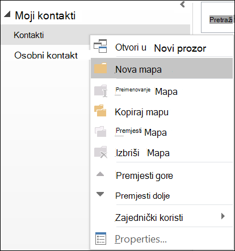Collapse the folder pane with the chevron
Viewport: 235px width, 251px height.
tap(182, 4)
